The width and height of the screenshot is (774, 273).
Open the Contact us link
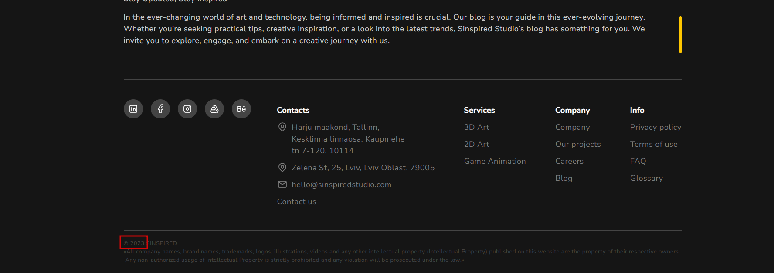point(296,202)
